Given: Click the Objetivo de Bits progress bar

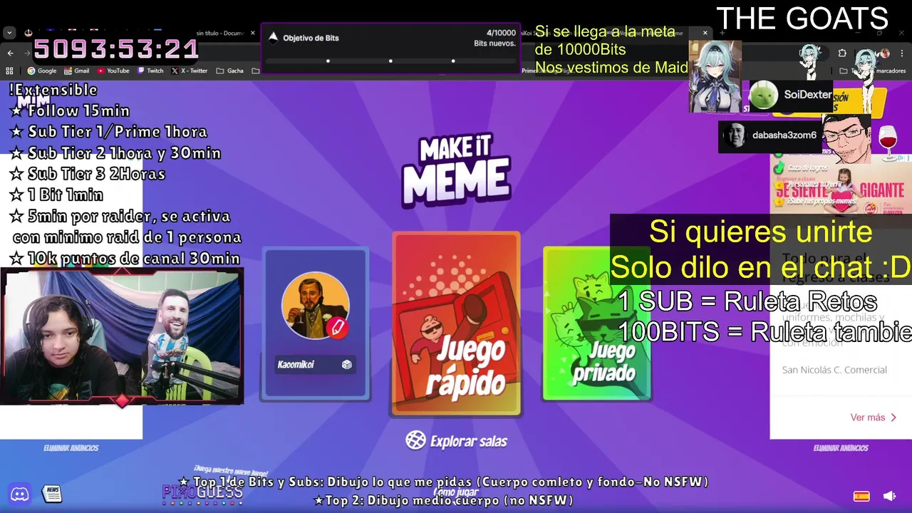Looking at the screenshot, I should click(390, 61).
